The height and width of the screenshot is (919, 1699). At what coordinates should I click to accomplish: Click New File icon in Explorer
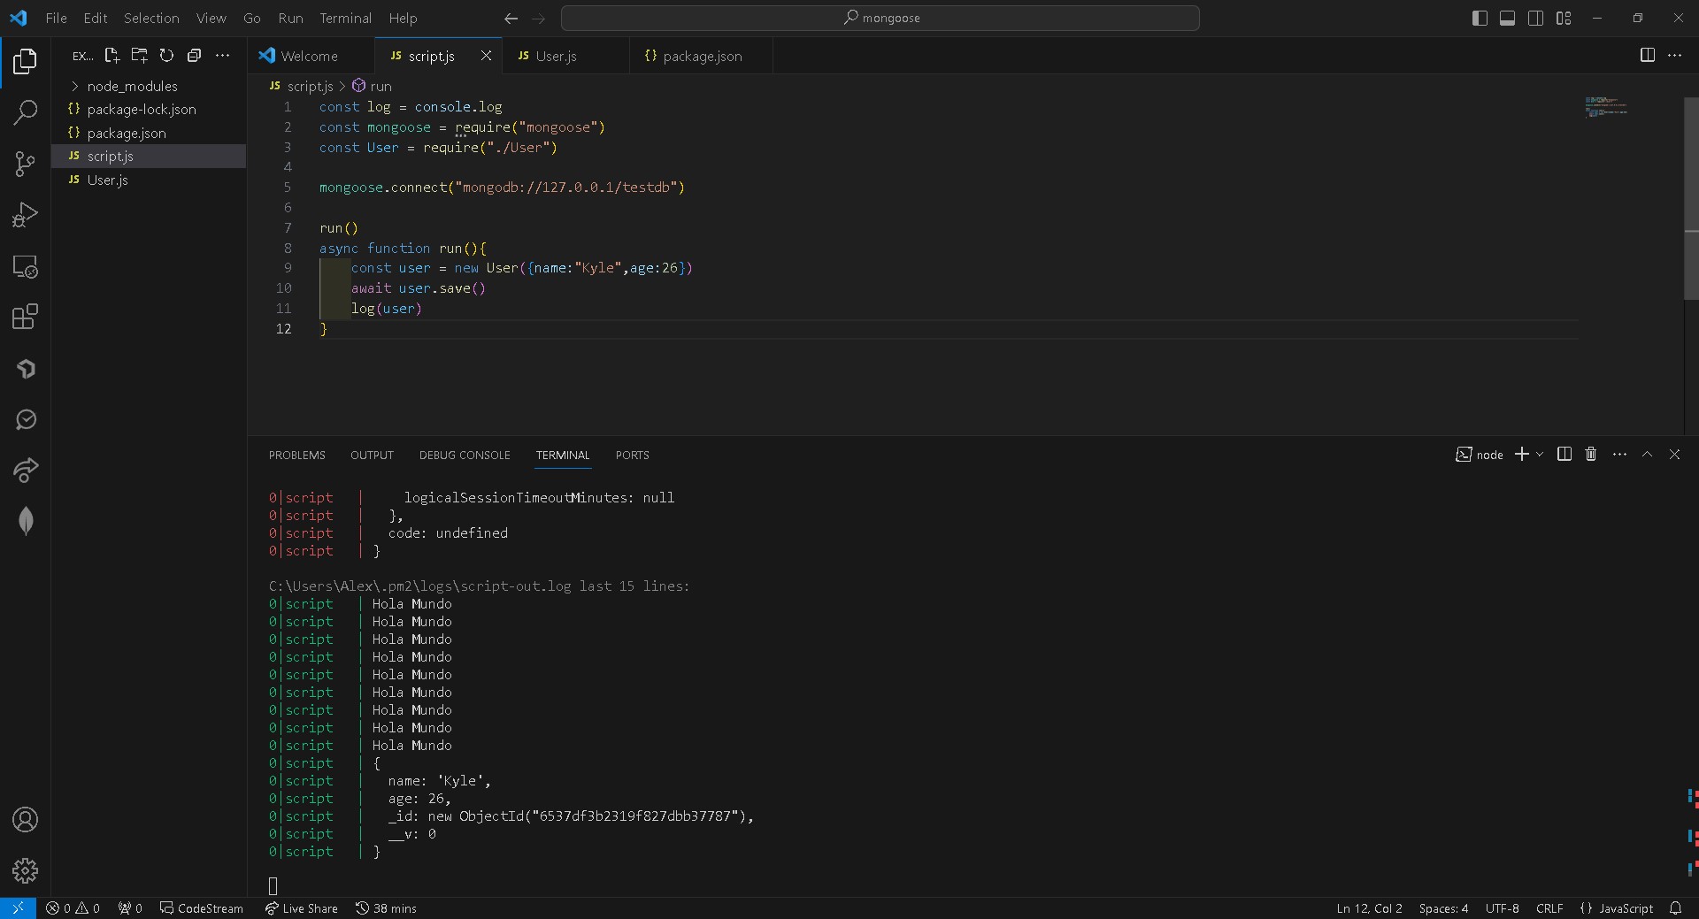pyautogui.click(x=111, y=56)
